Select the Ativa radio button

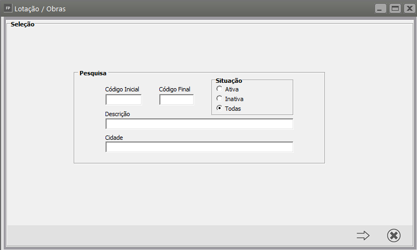click(x=219, y=89)
